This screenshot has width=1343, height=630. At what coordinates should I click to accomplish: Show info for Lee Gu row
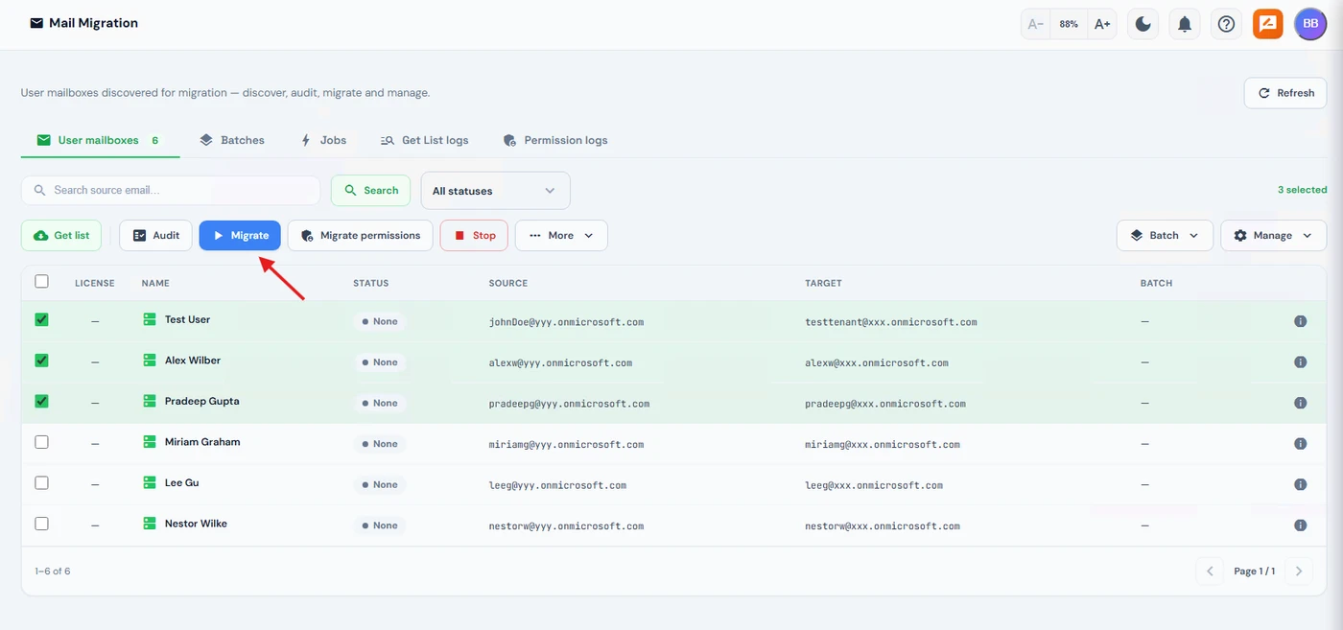(x=1301, y=484)
